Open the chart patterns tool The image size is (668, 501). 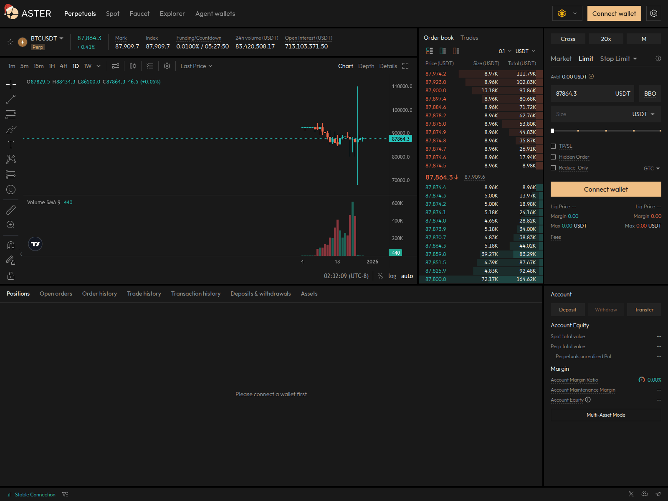pyautogui.click(x=11, y=159)
